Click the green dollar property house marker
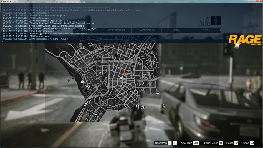The width and height of the screenshot is (263, 148). coord(82,47)
